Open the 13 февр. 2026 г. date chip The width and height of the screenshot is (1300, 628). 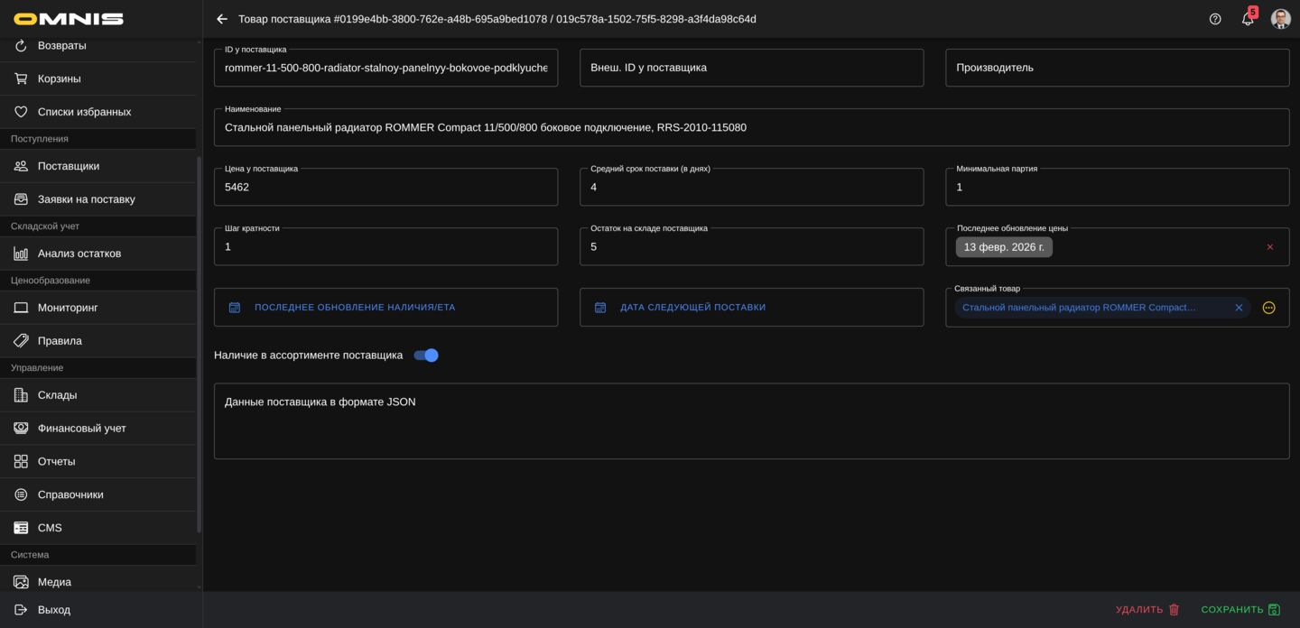(1003, 247)
